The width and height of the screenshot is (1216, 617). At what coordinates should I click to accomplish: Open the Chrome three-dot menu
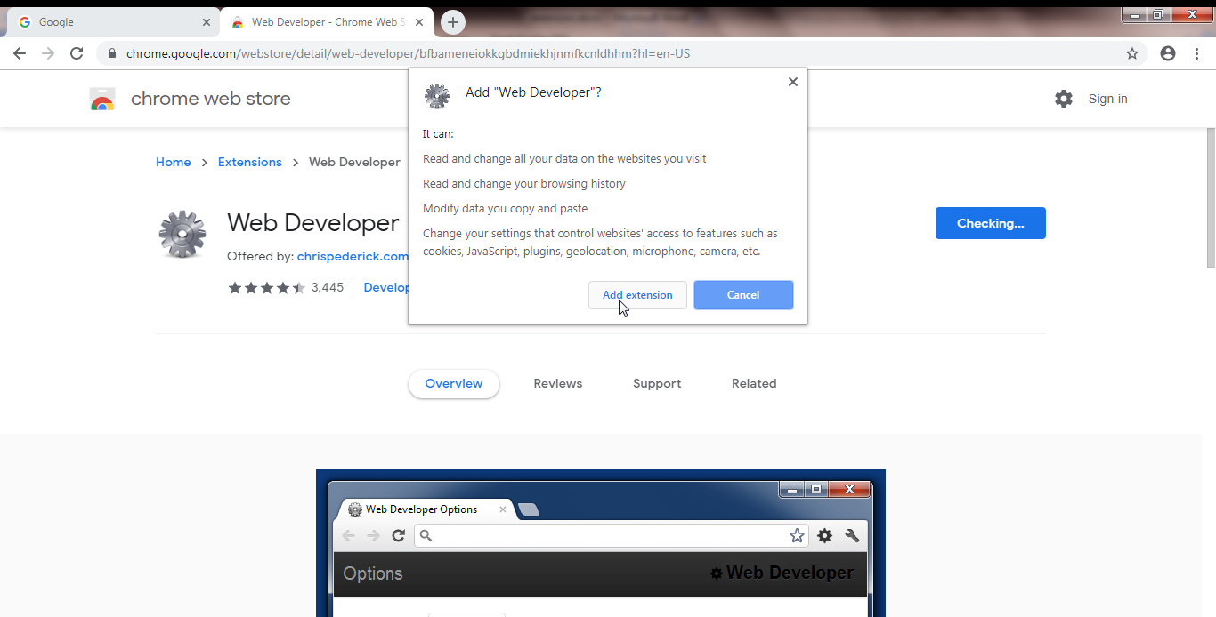(x=1196, y=53)
